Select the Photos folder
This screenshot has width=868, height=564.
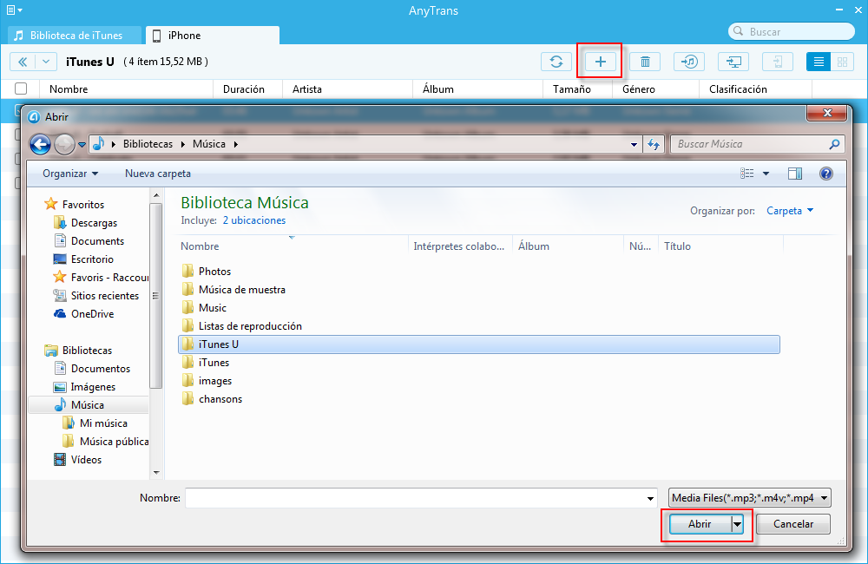coord(214,272)
